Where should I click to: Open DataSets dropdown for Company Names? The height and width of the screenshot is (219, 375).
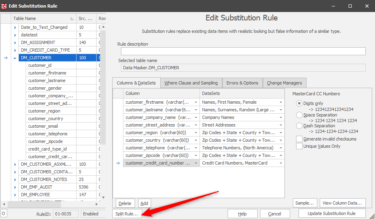(281, 118)
